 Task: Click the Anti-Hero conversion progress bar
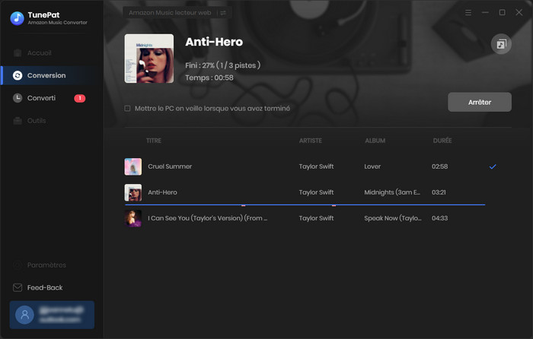305,205
